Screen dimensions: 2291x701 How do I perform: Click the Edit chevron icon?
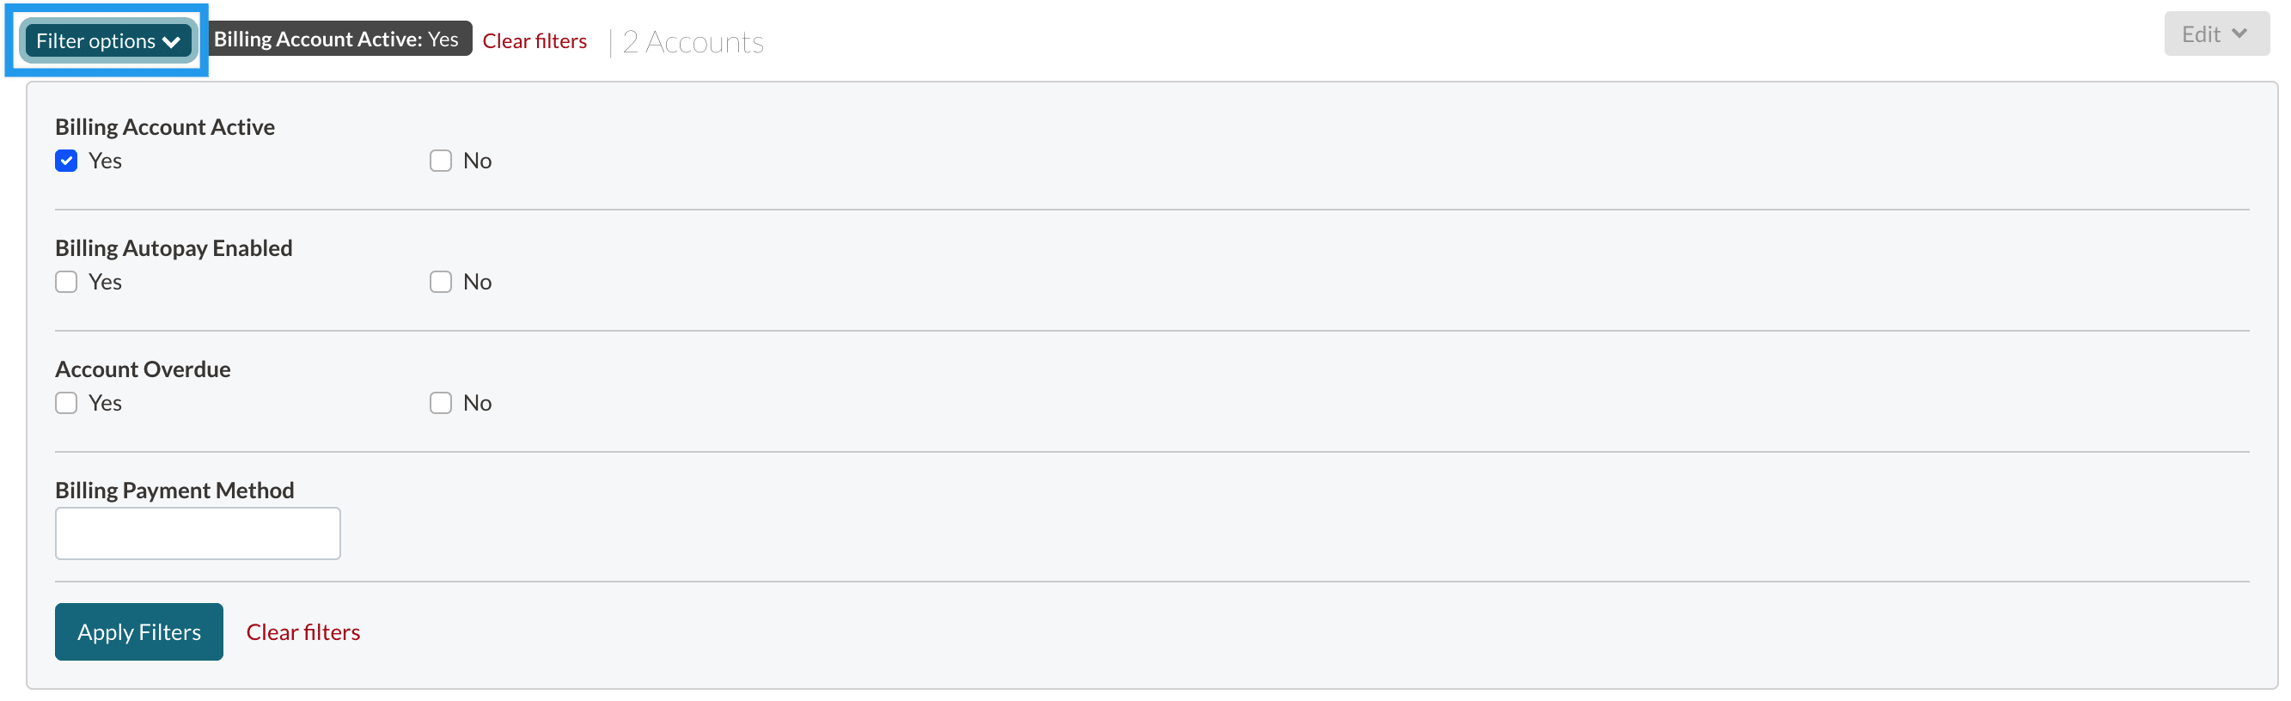click(x=2241, y=33)
